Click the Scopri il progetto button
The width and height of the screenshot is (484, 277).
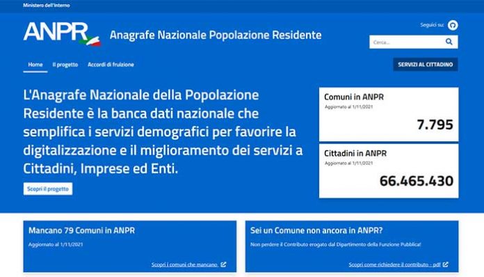click(48, 189)
